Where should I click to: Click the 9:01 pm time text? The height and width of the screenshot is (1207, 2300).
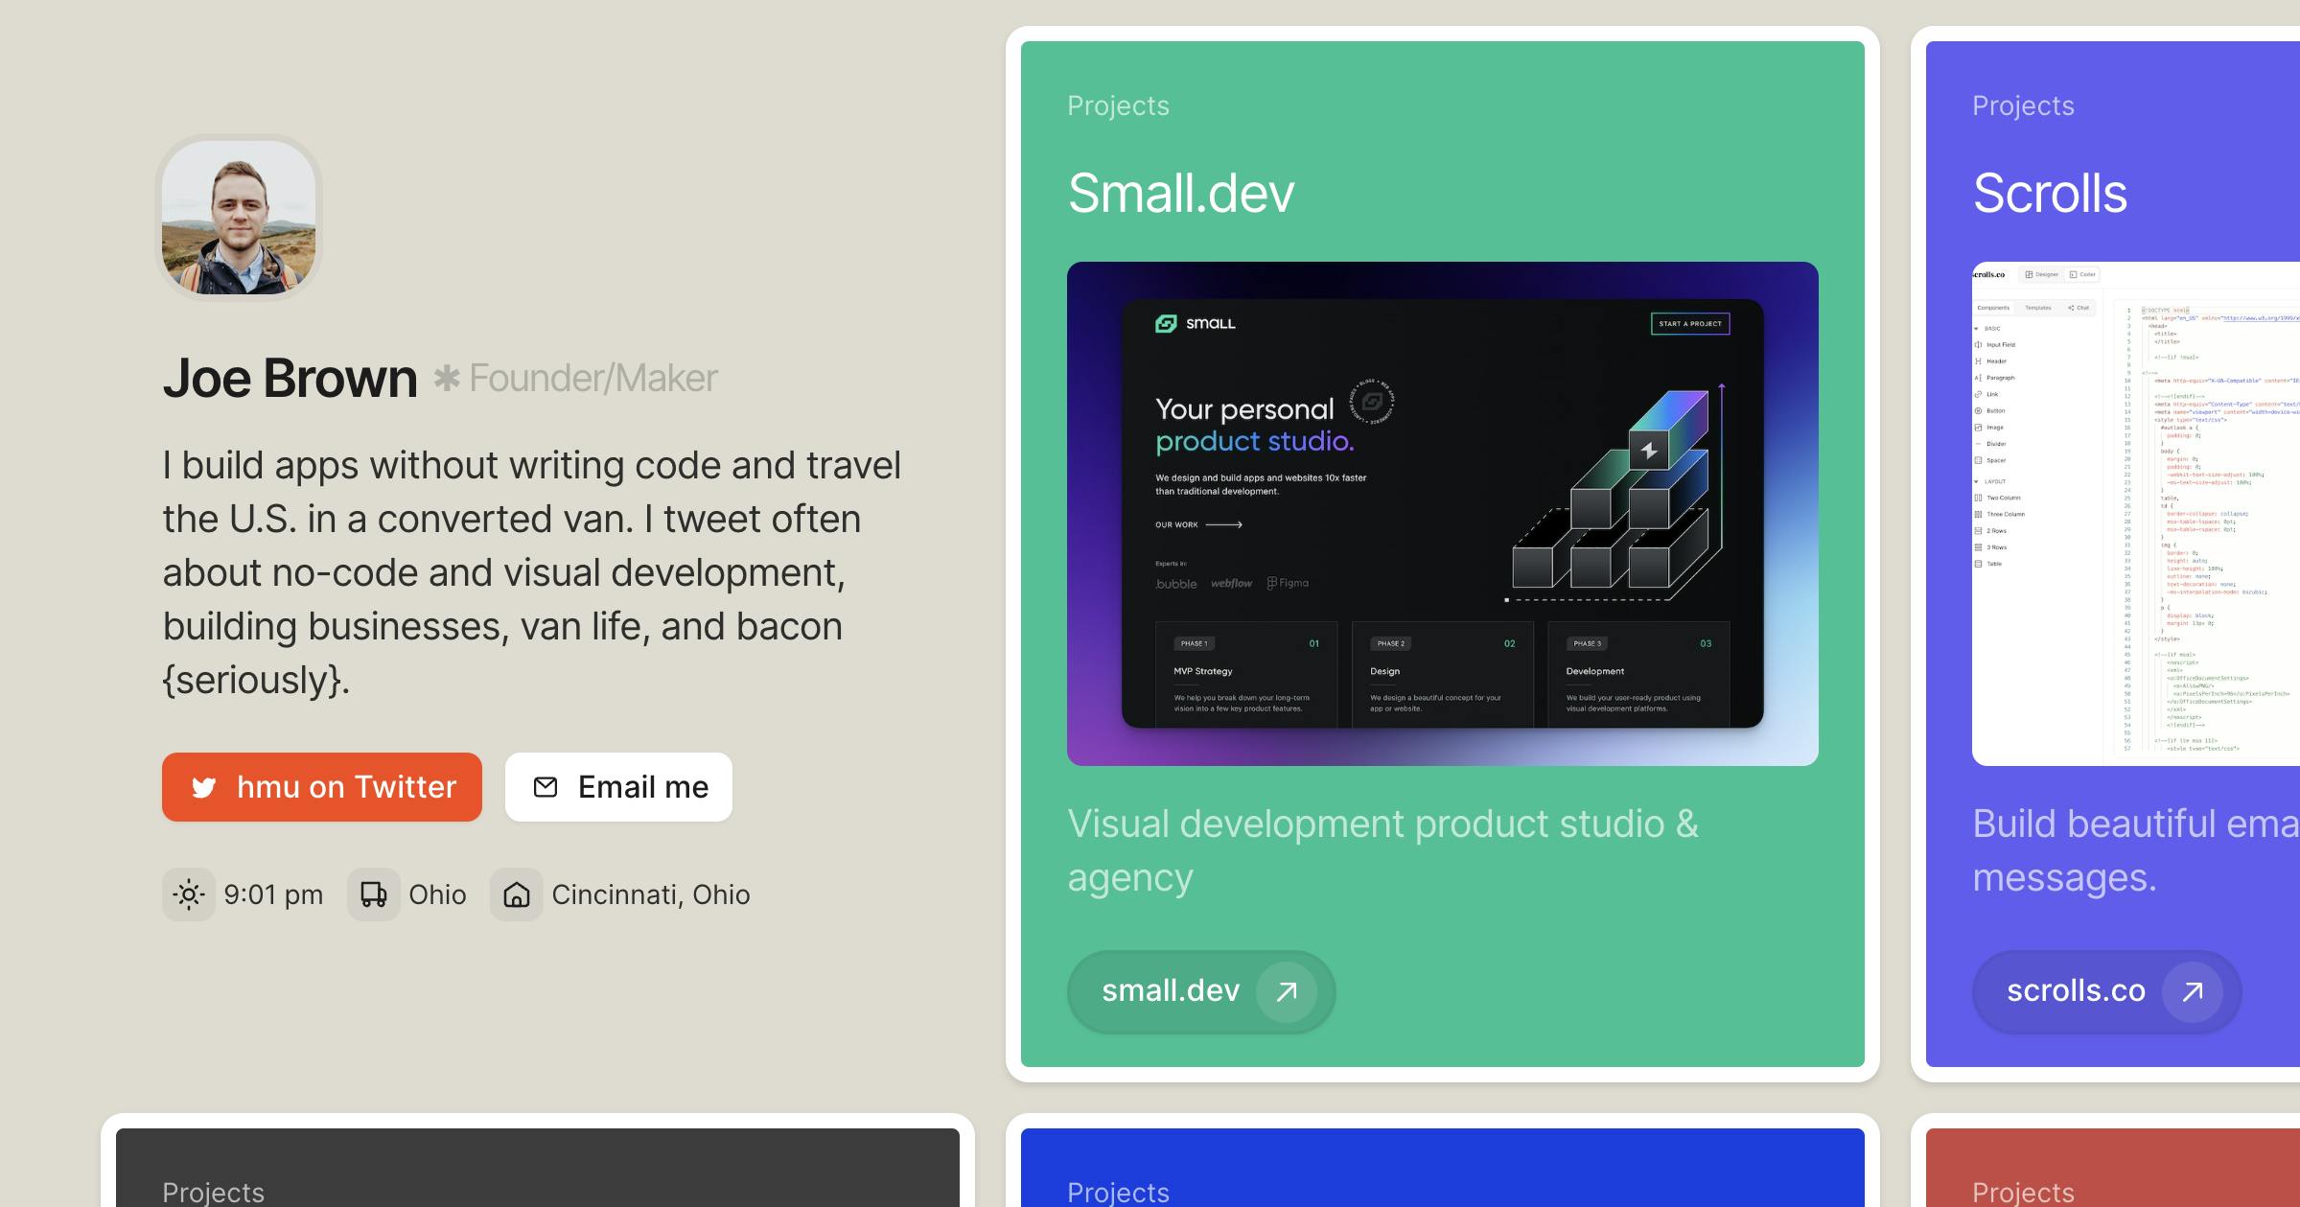point(273,894)
